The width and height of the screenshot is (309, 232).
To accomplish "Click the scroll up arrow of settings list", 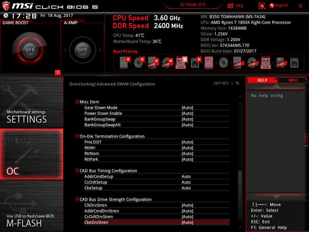I will coord(240,97).
